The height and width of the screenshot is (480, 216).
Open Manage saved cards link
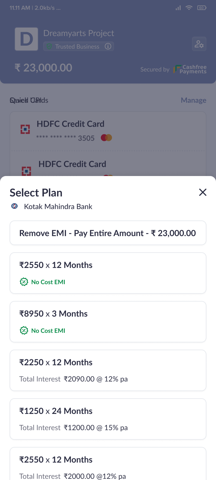(193, 100)
